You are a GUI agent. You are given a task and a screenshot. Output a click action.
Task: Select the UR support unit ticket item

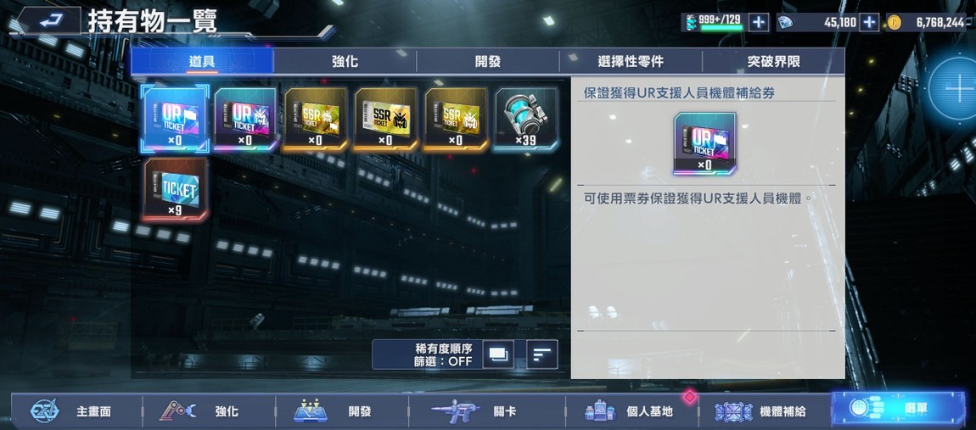pos(175,120)
